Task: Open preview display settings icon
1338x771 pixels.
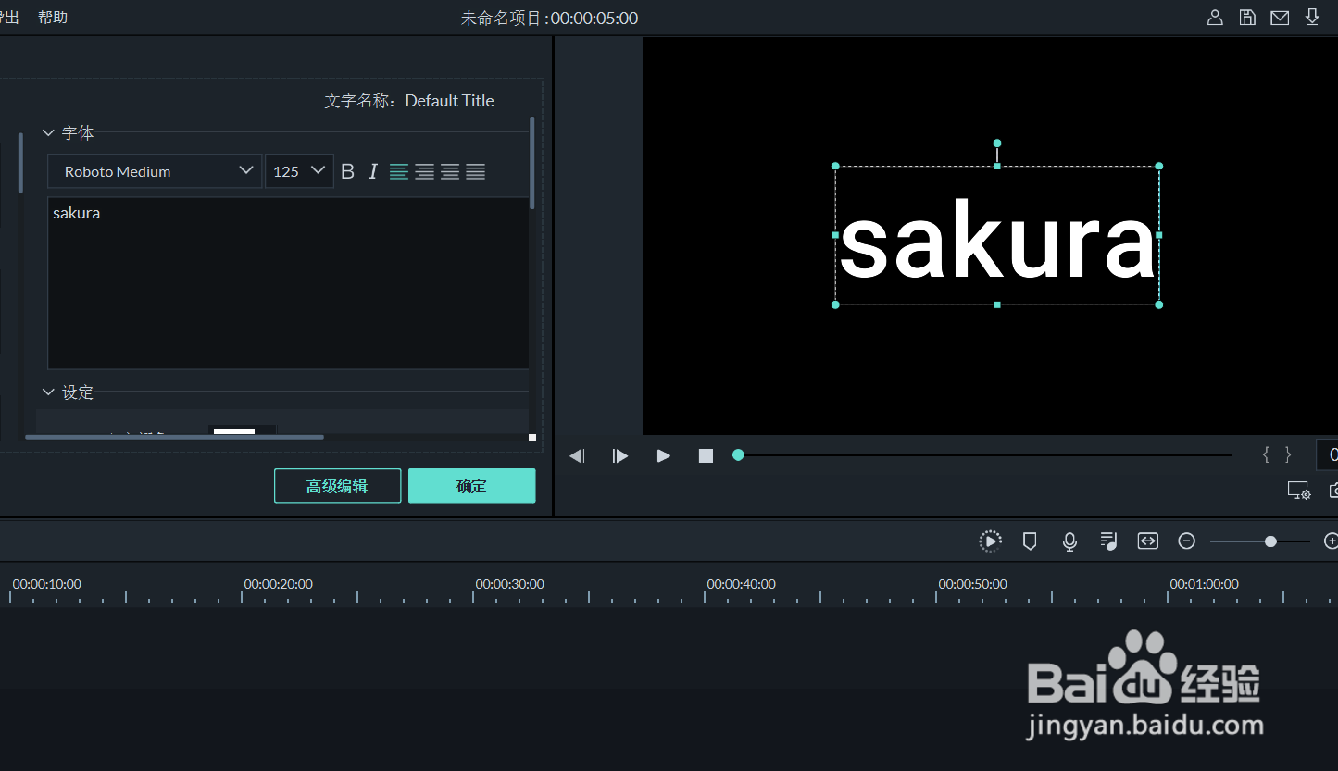Action: click(1299, 491)
